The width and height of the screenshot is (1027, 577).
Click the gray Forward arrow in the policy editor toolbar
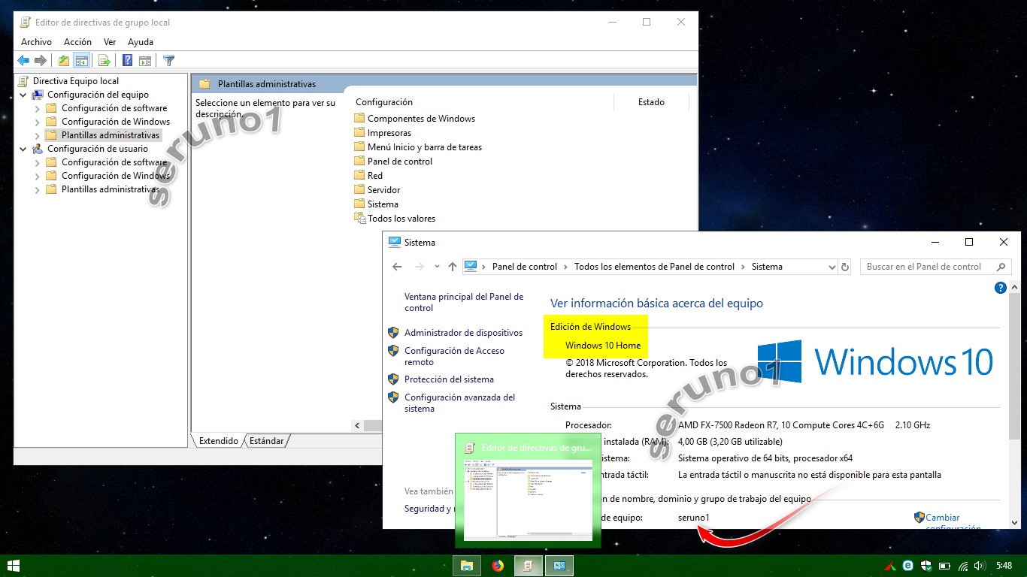(x=41, y=61)
